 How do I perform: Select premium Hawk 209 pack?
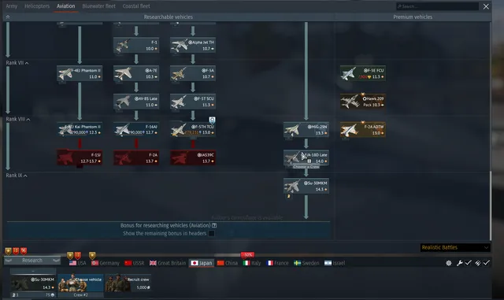(363, 102)
